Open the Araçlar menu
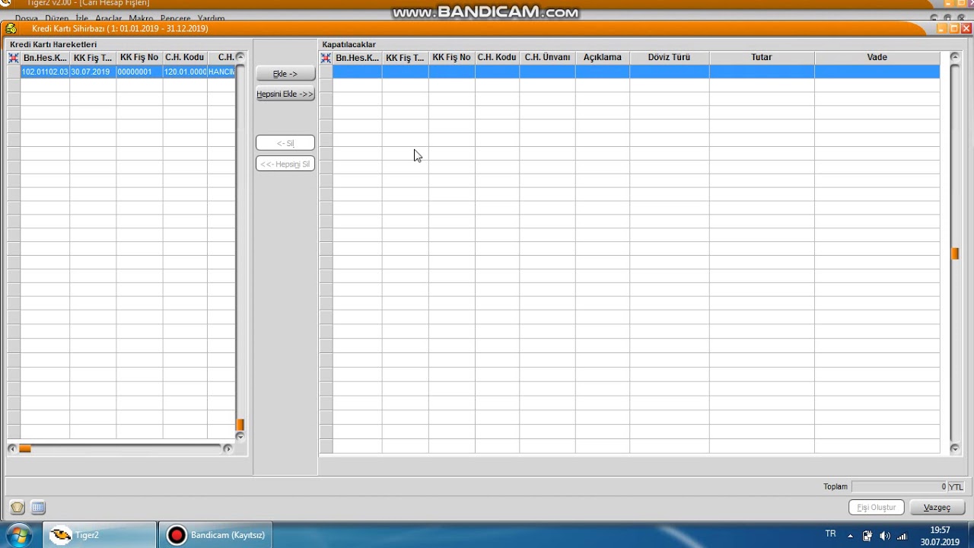 108,18
